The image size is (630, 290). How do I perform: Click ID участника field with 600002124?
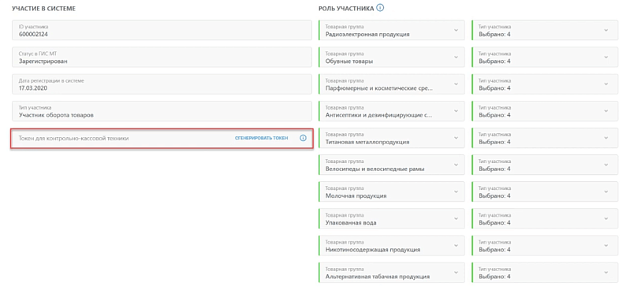tap(162, 30)
